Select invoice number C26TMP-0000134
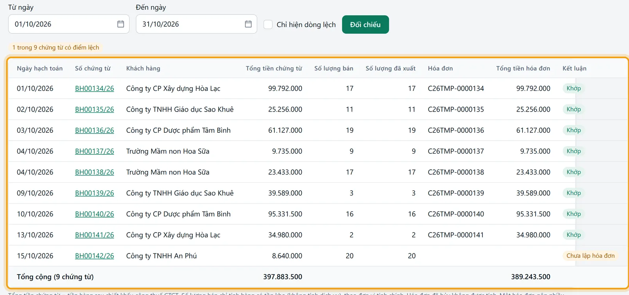629x295 pixels. (456, 88)
